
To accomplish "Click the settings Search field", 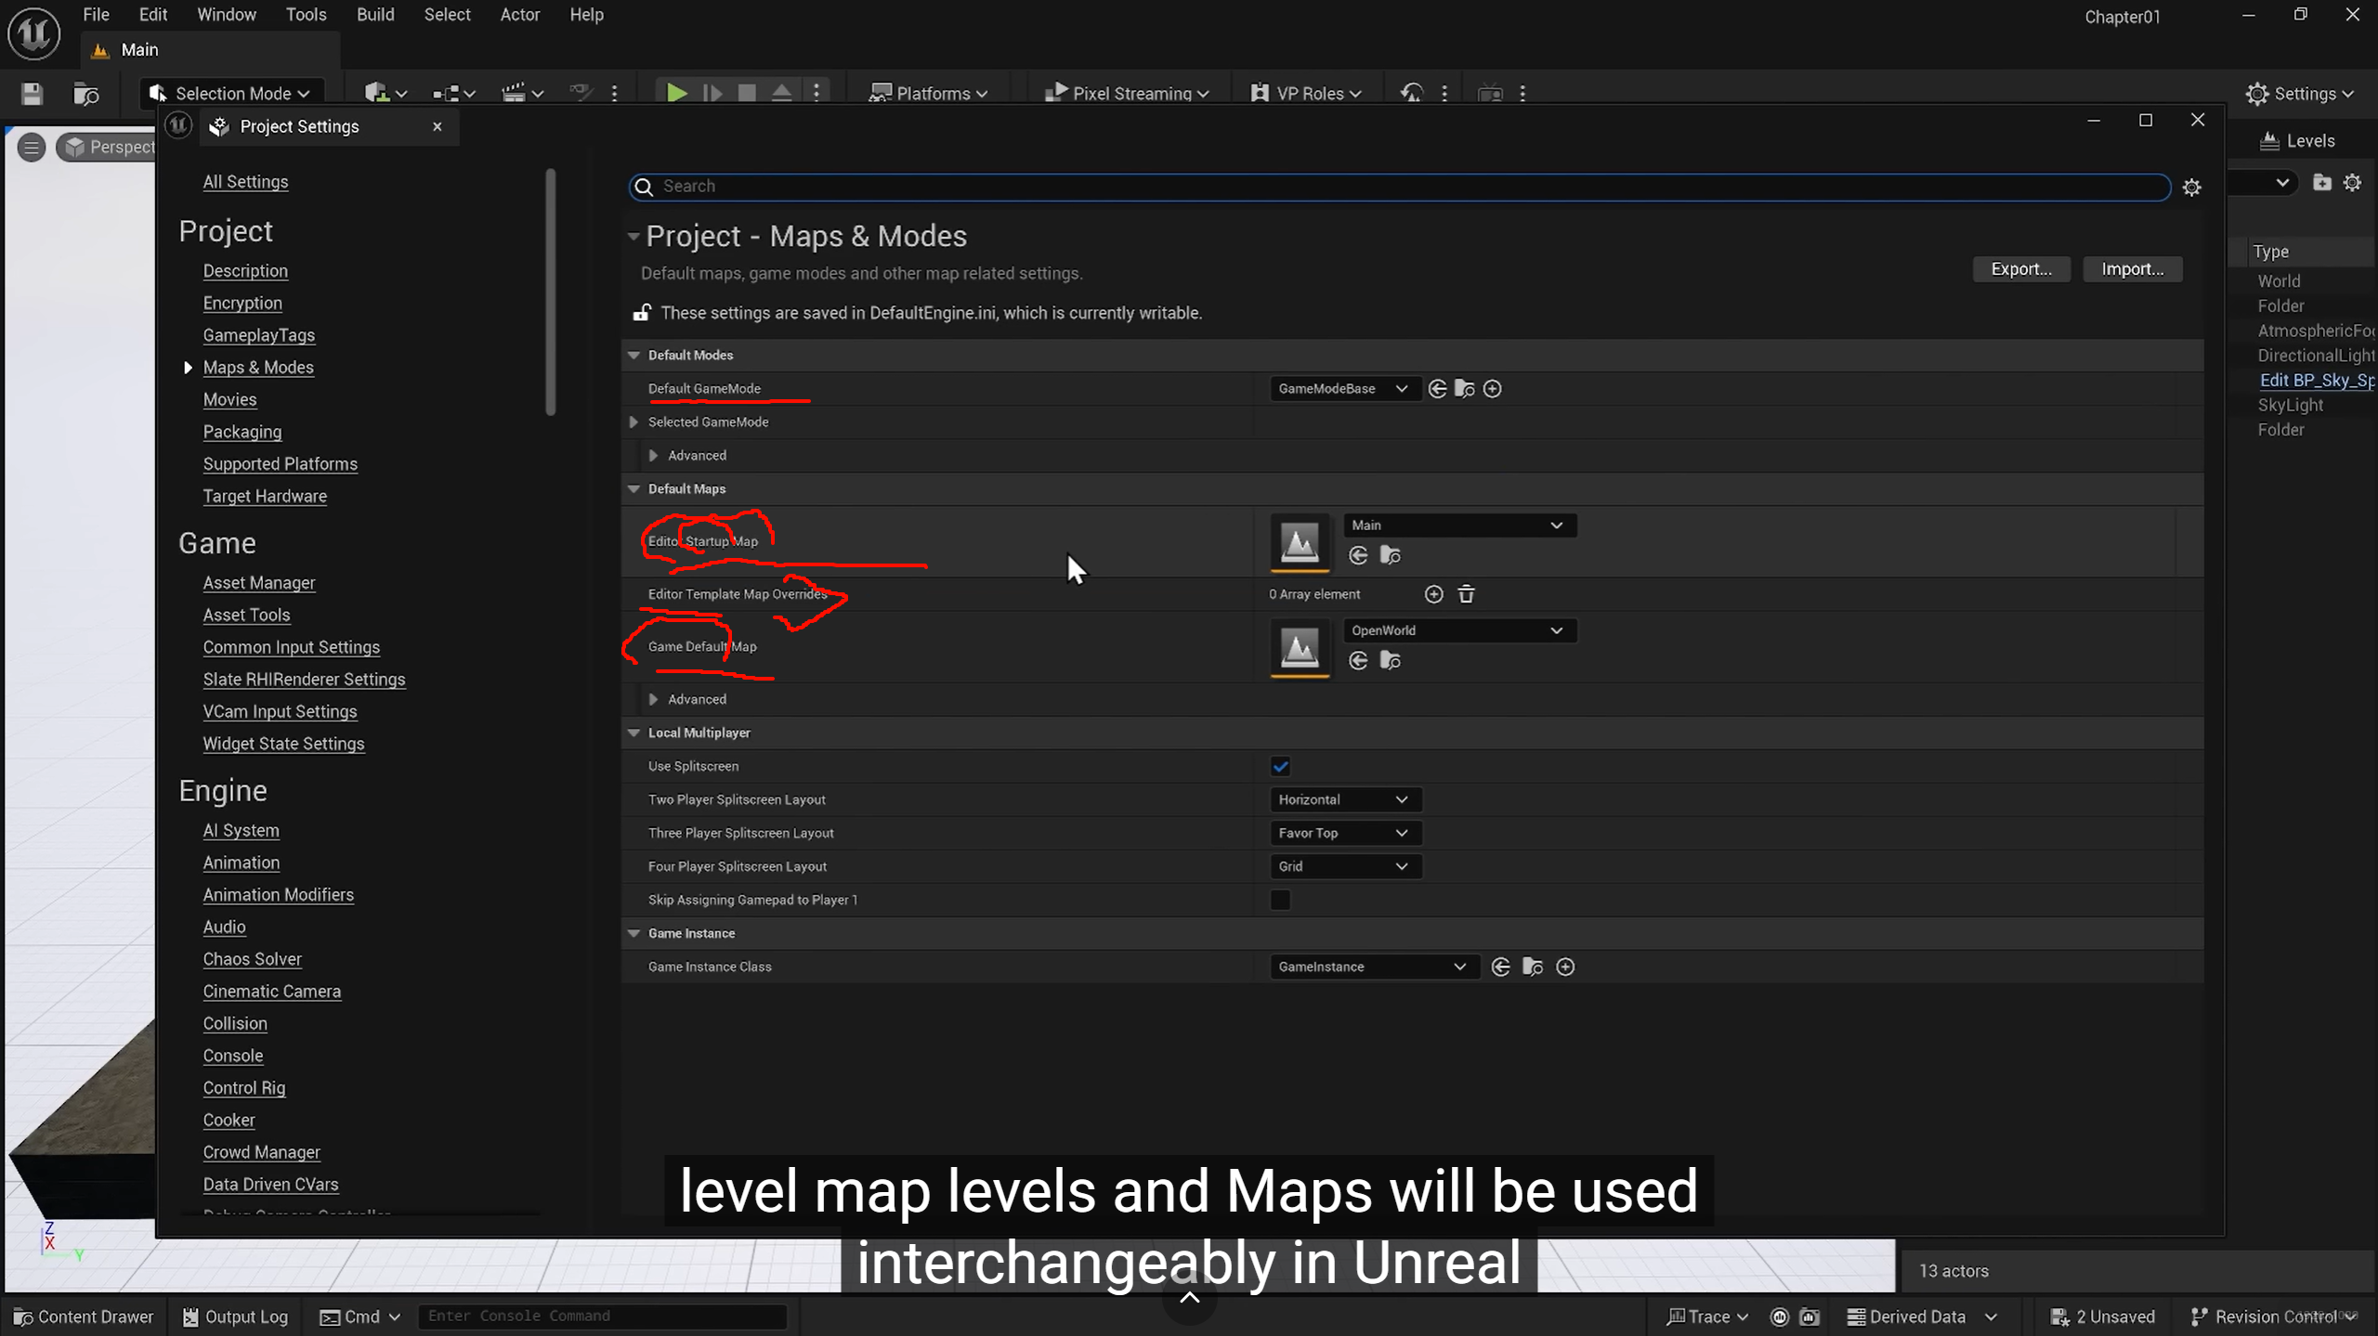I will 1393,187.
